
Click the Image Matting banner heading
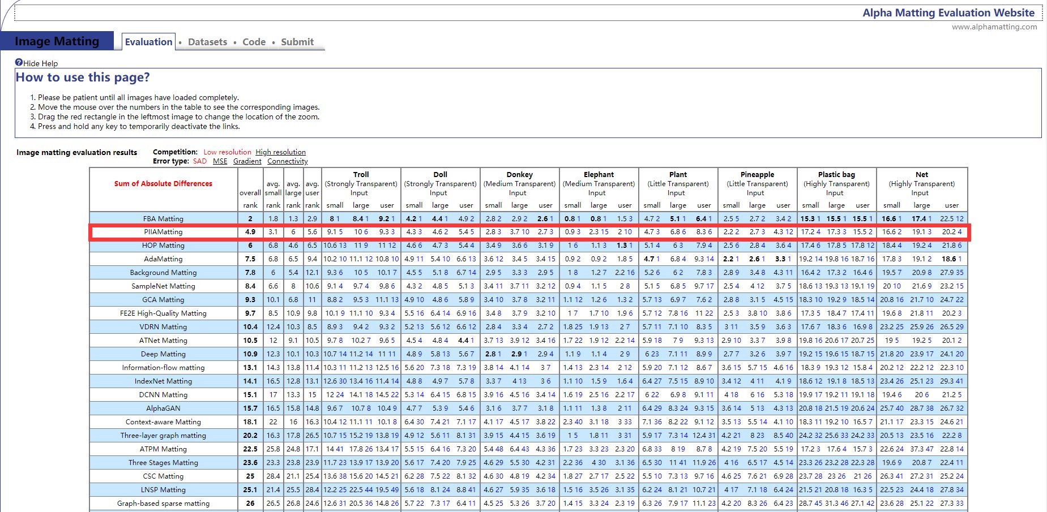tap(57, 41)
